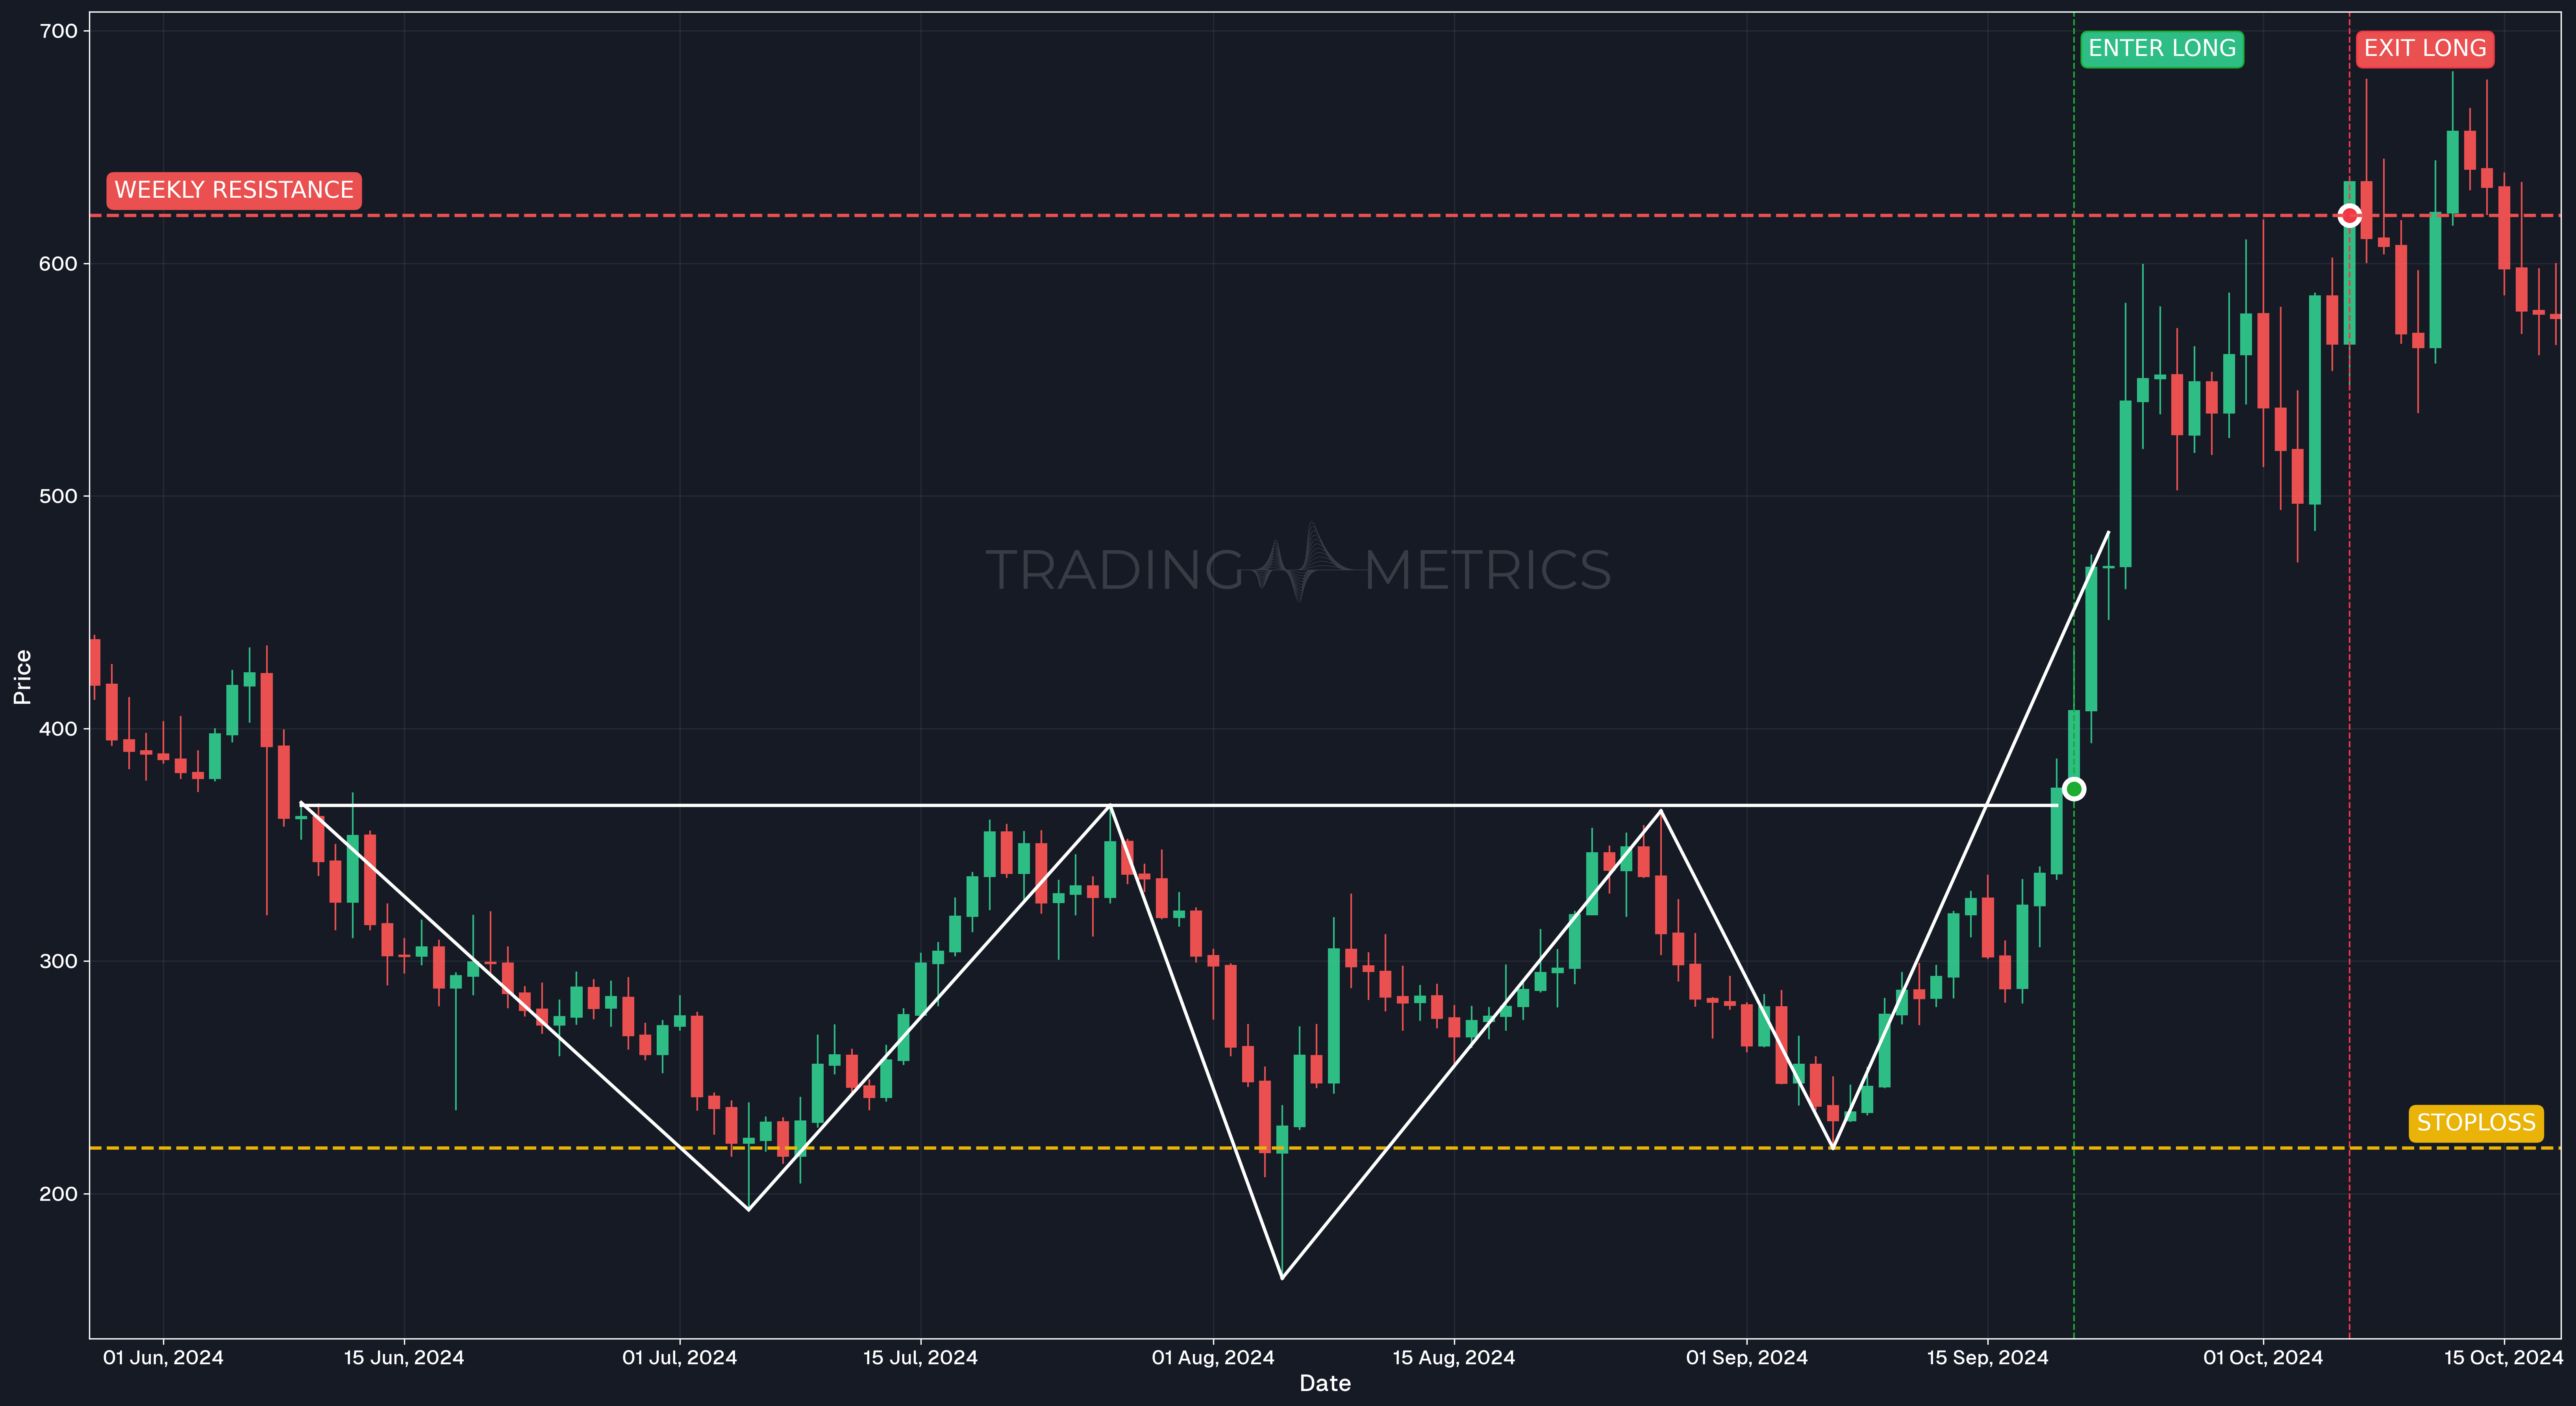Click the EXIT LONG label
The image size is (2576, 1406).
(2424, 49)
